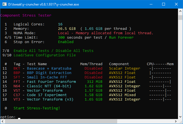Close the y-cruncher console window

[x=176, y=4]
